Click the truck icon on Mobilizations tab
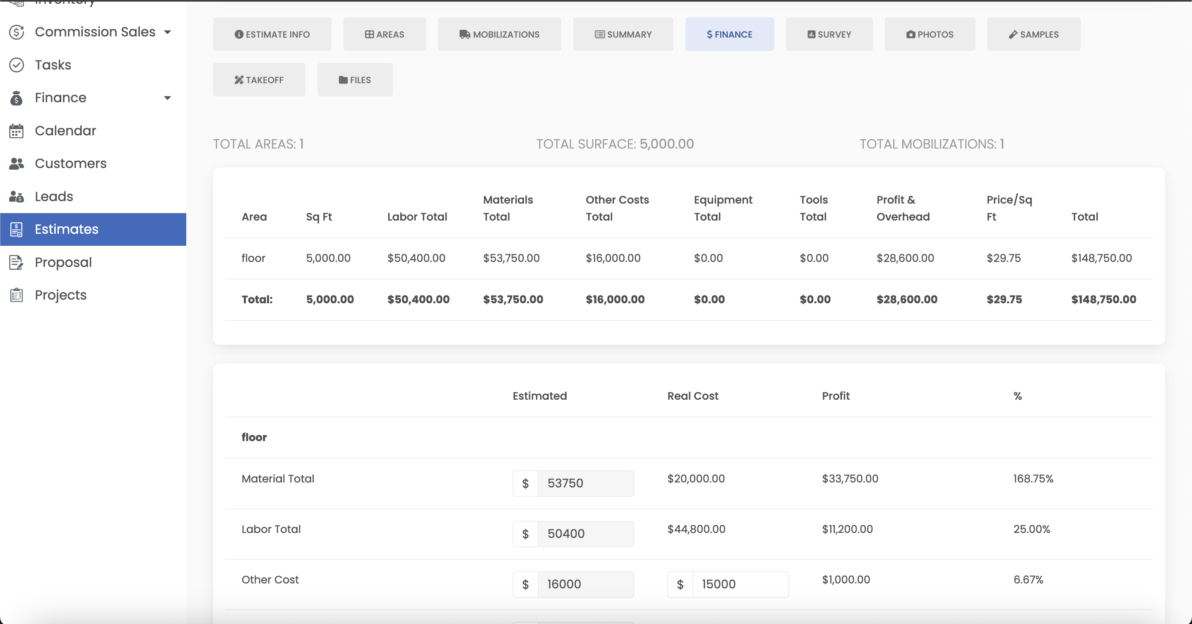The height and width of the screenshot is (624, 1192). click(465, 34)
